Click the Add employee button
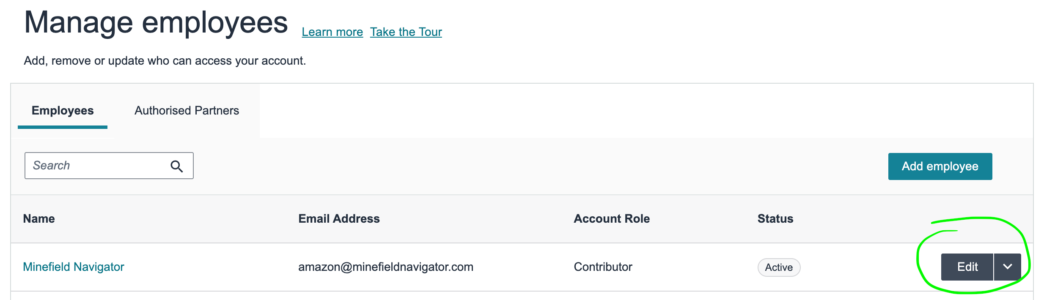The width and height of the screenshot is (1044, 300). pyautogui.click(x=940, y=166)
